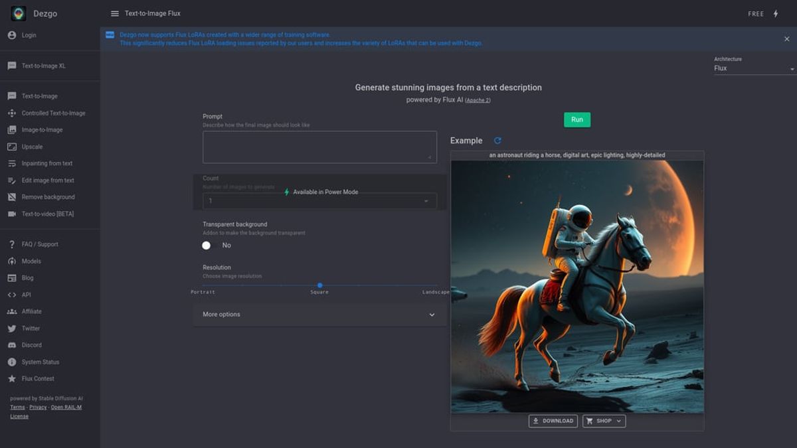Open the Discord link in sidebar
Screen dimensions: 797x448
(x=31, y=345)
